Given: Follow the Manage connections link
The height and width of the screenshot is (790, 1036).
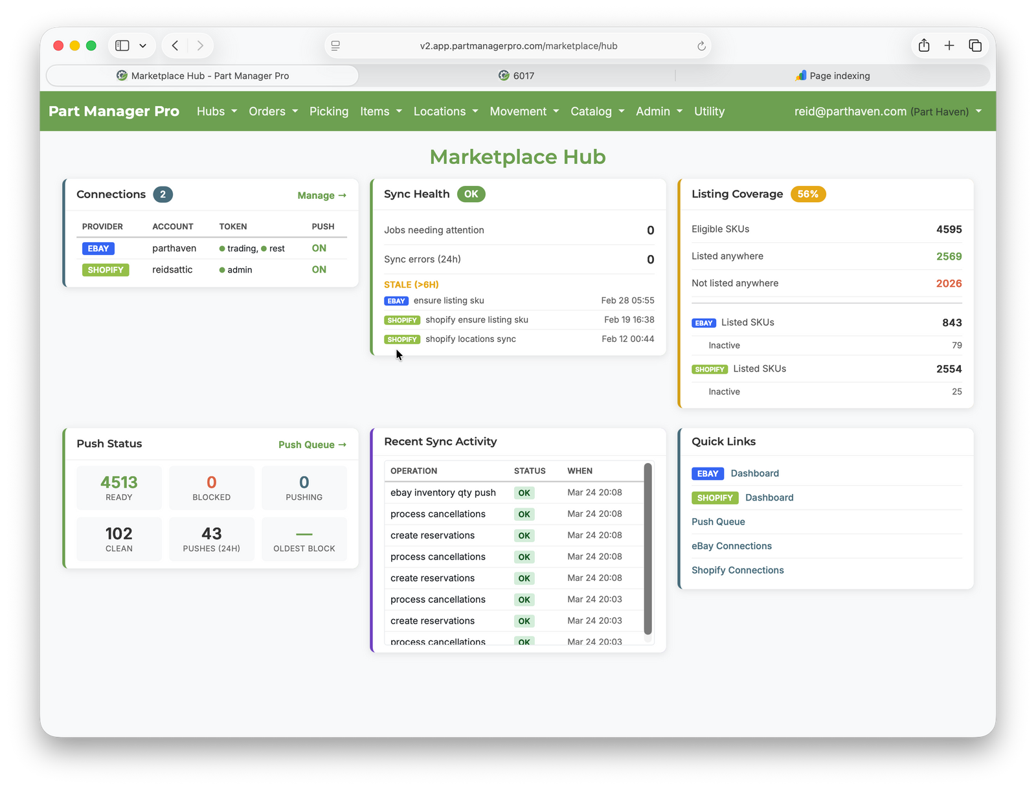Looking at the screenshot, I should (x=322, y=196).
